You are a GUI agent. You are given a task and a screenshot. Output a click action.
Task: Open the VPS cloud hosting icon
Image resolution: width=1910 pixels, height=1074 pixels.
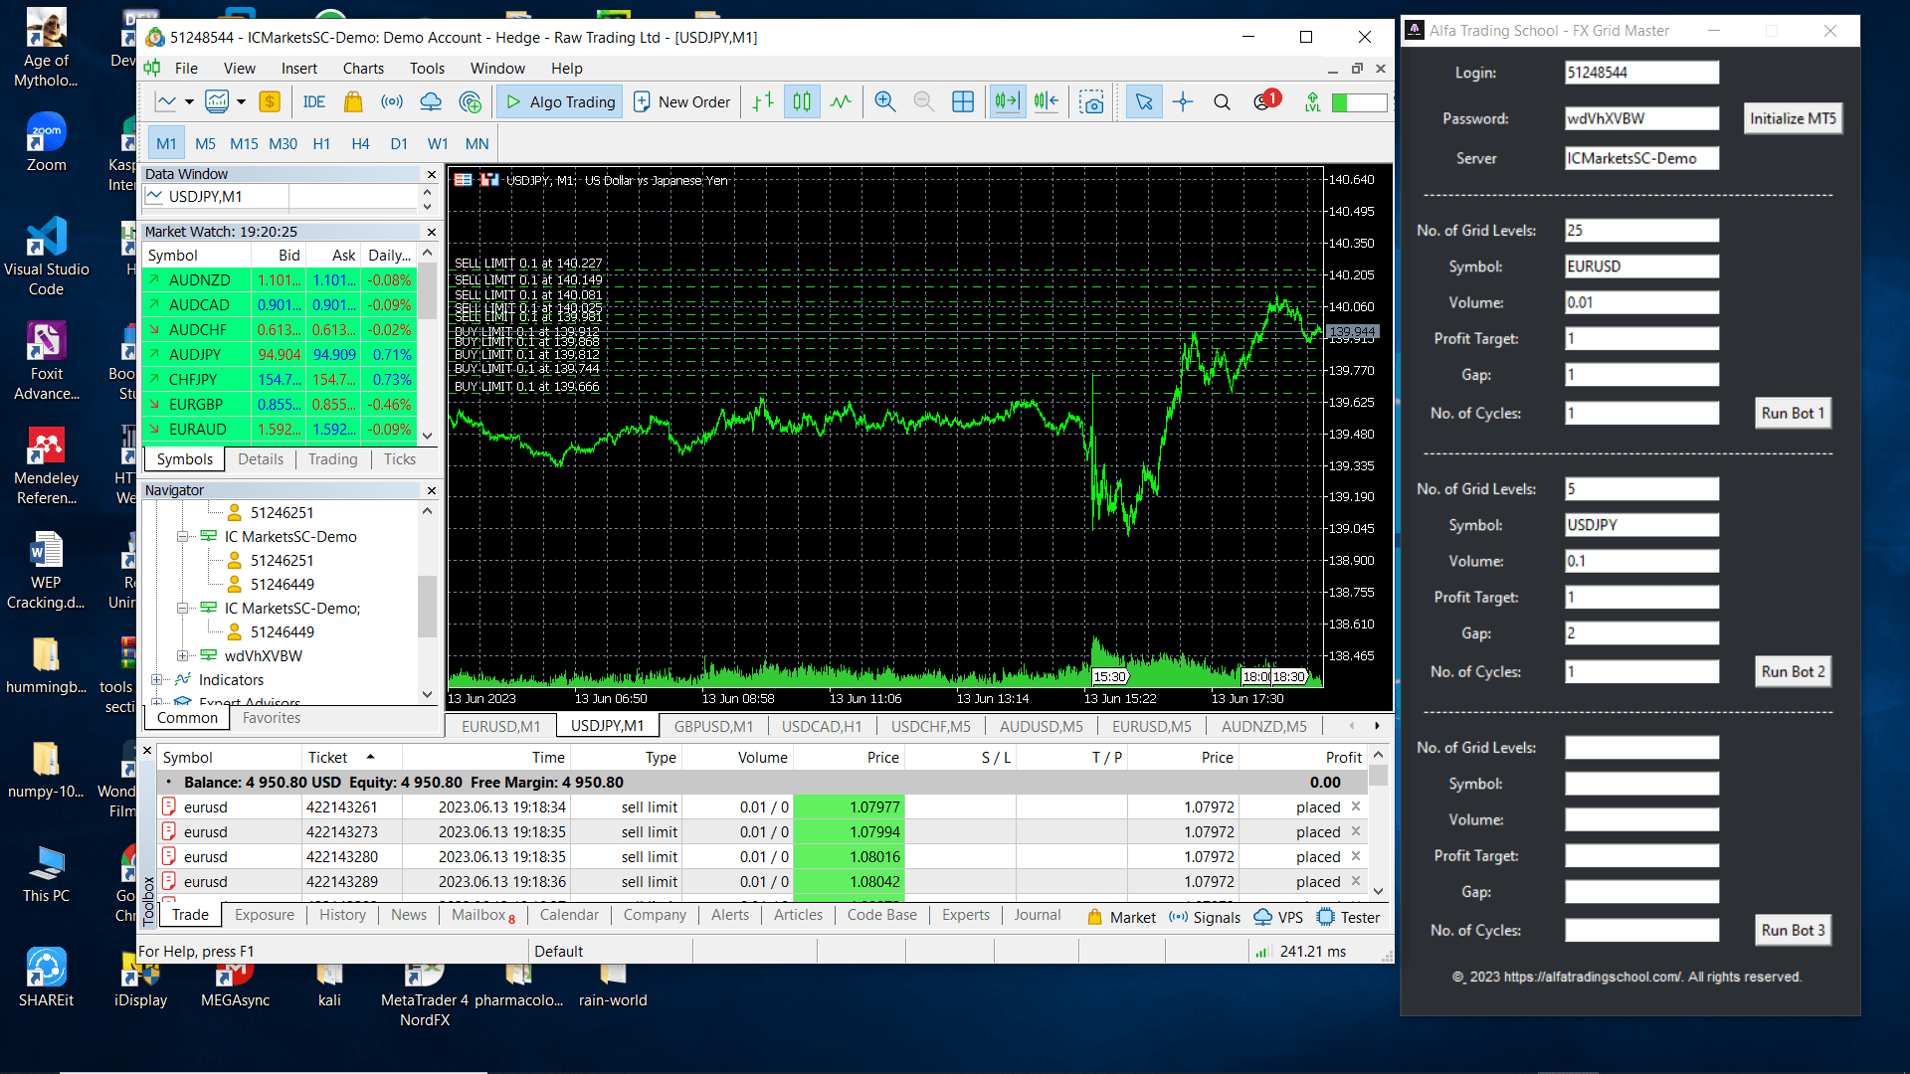click(431, 101)
